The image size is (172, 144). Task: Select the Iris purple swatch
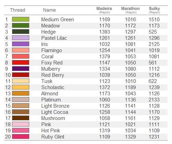click(21, 44)
